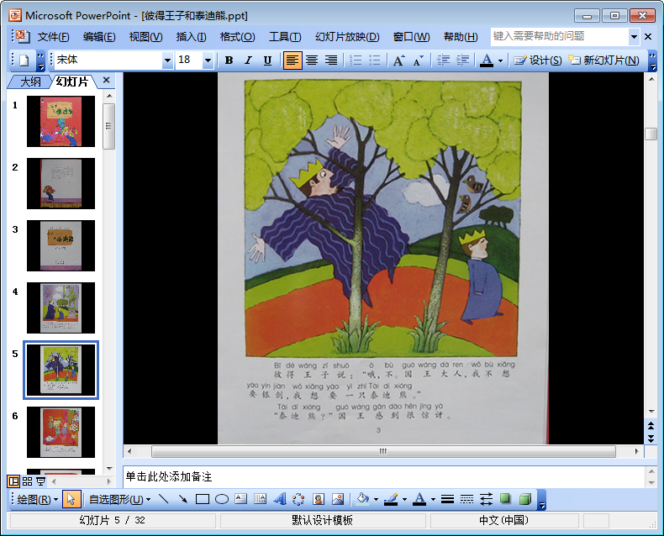Select the Line drawing tool
This screenshot has width=664, height=536.
tap(163, 500)
